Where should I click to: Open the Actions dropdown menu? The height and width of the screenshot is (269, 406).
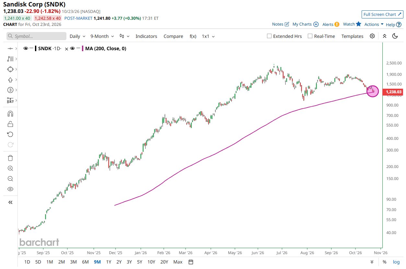[374, 24]
